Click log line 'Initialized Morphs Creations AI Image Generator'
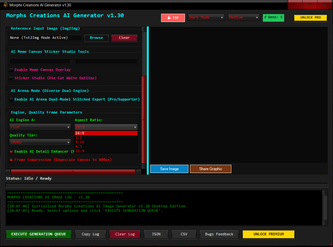The width and height of the screenshot is (333, 247). click(x=96, y=206)
